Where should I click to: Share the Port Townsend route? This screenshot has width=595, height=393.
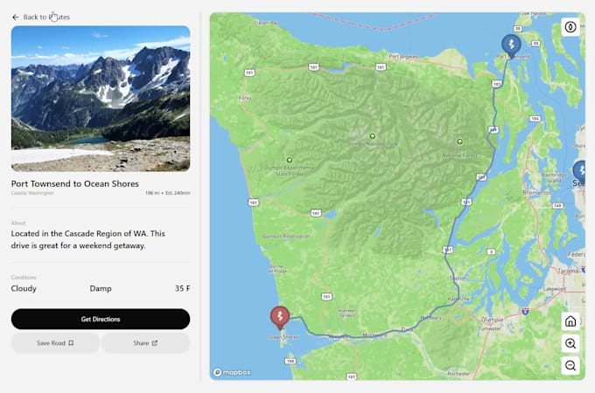click(145, 343)
